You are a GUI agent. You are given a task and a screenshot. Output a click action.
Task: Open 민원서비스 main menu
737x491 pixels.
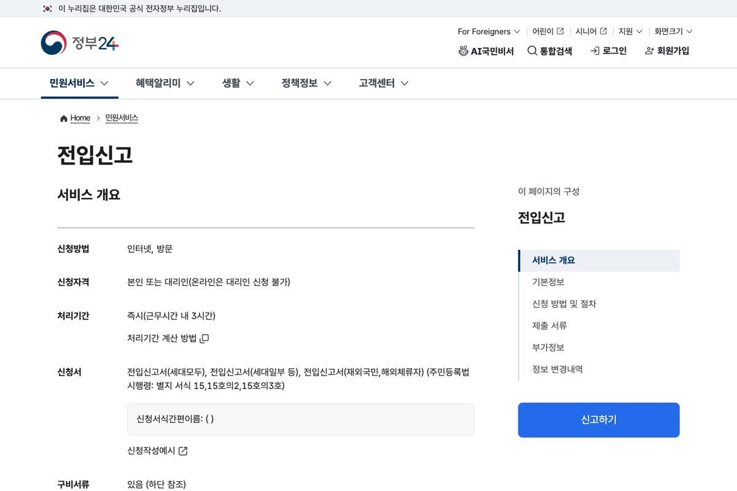point(79,83)
